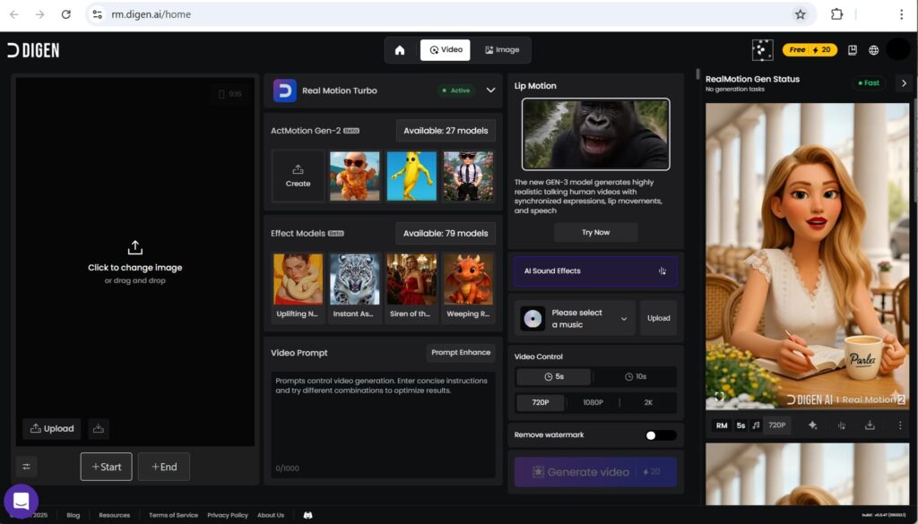The height and width of the screenshot is (524, 918).
Task: Open three-dot menu under the generated video
Action: point(900,425)
